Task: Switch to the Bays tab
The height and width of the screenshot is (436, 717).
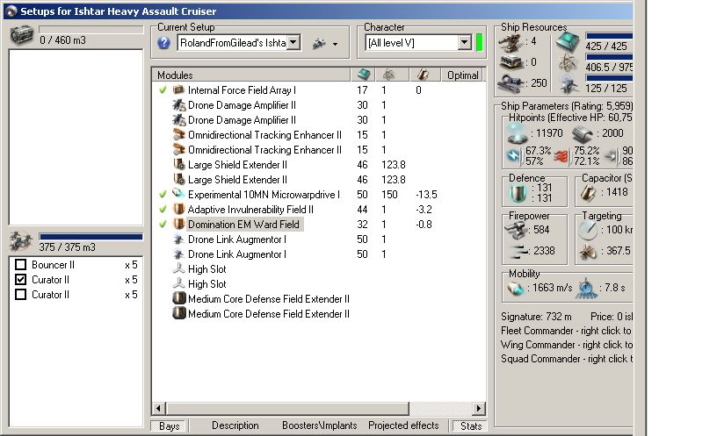Action: coord(170,425)
